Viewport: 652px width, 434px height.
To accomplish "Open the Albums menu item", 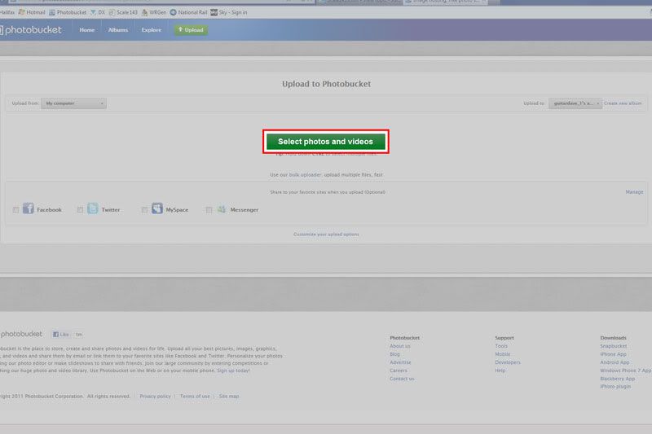I will pos(118,30).
